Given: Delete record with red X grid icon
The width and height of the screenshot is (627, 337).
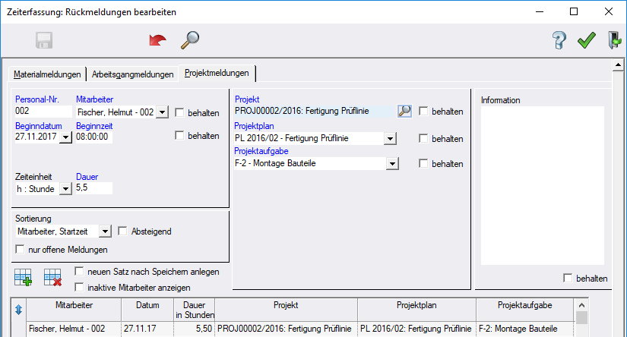Looking at the screenshot, I should pos(52,279).
